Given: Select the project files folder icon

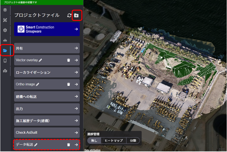Looking at the screenshot, I should 5,50.
